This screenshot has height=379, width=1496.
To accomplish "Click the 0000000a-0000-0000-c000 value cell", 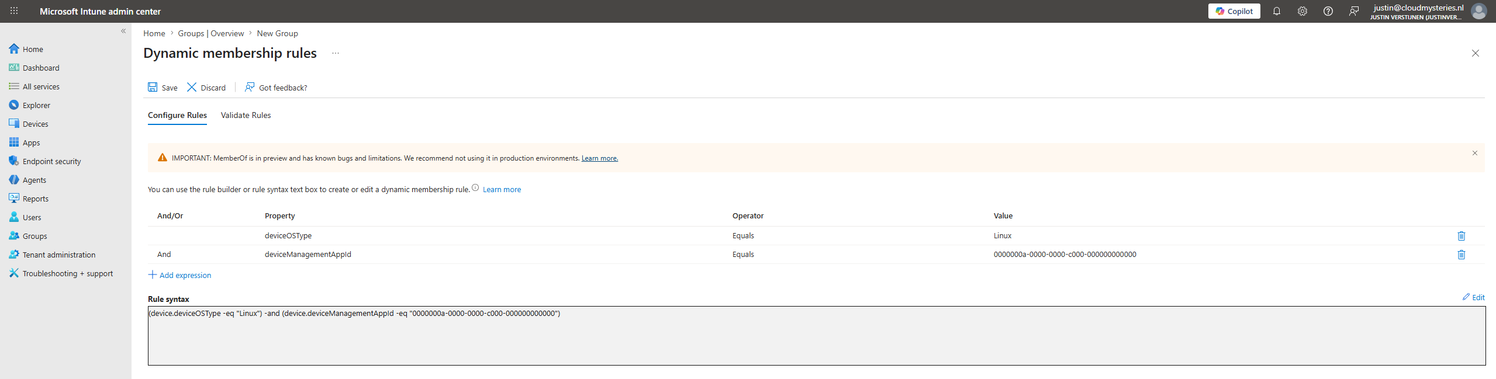I will click(x=1065, y=255).
